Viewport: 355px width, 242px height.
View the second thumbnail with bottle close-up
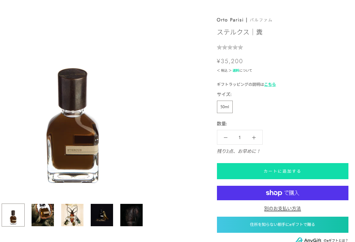click(43, 215)
